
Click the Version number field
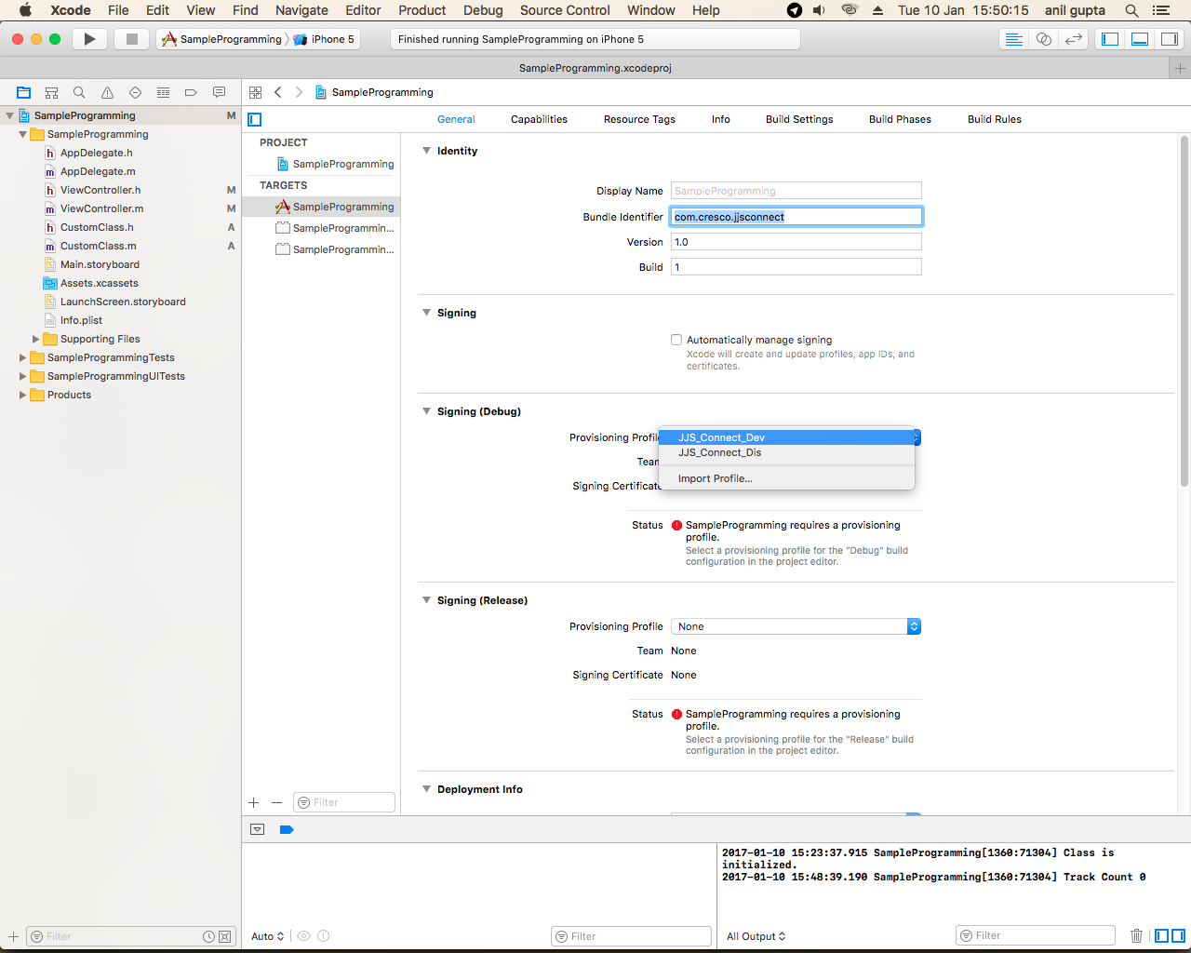pos(796,242)
